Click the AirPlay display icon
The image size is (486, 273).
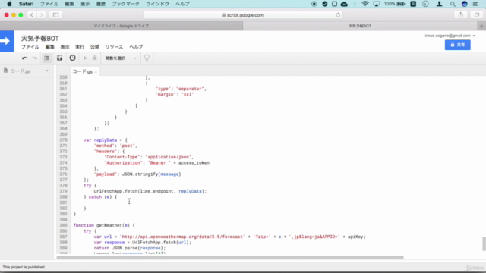377,4
